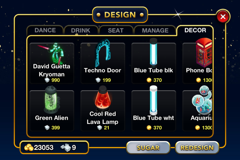Pick the Cool Red Lava Lamp
240x160 pixels.
[x=103, y=111]
